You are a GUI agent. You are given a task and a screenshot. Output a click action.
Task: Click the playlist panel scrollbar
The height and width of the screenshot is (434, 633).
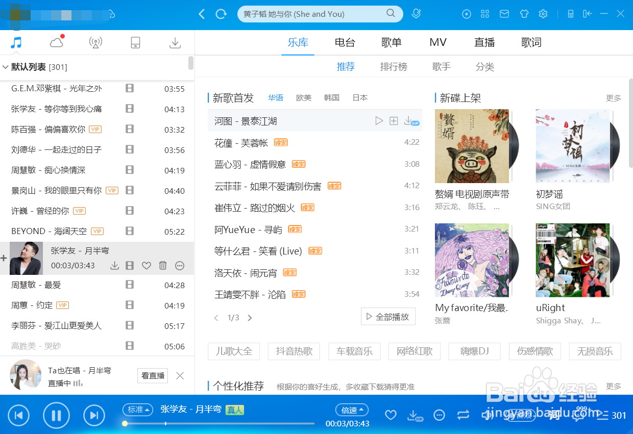point(191,63)
